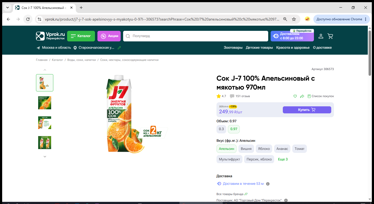Image resolution: width=374 pixels, height=204 pixels.
Task: Open a new browser tab
Action: tap(81, 8)
